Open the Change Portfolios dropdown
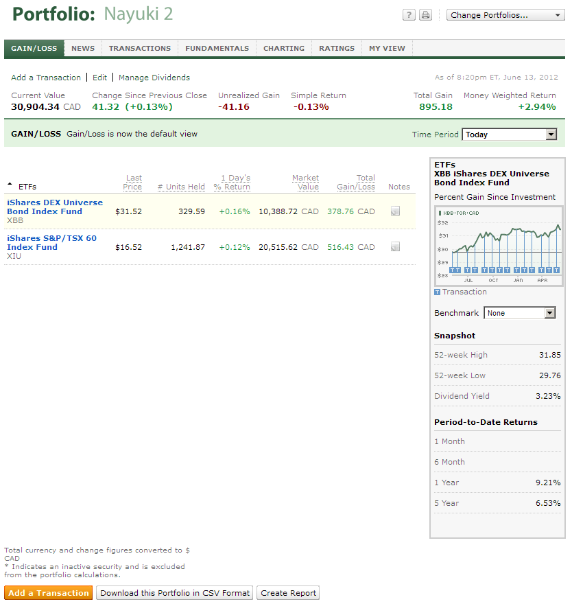The height and width of the screenshot is (604, 572). coord(505,15)
